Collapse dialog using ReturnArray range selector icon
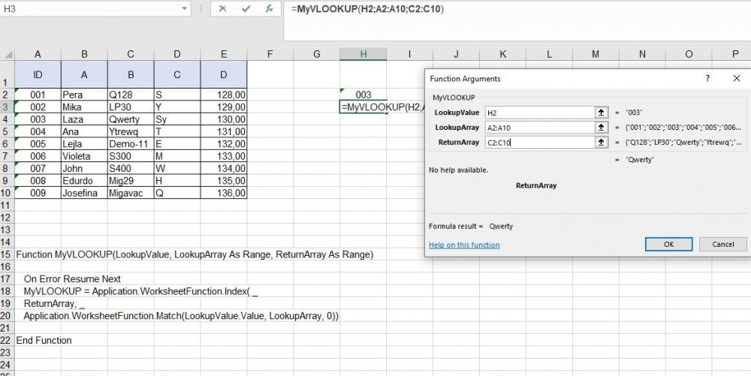The width and height of the screenshot is (751, 376). point(601,142)
